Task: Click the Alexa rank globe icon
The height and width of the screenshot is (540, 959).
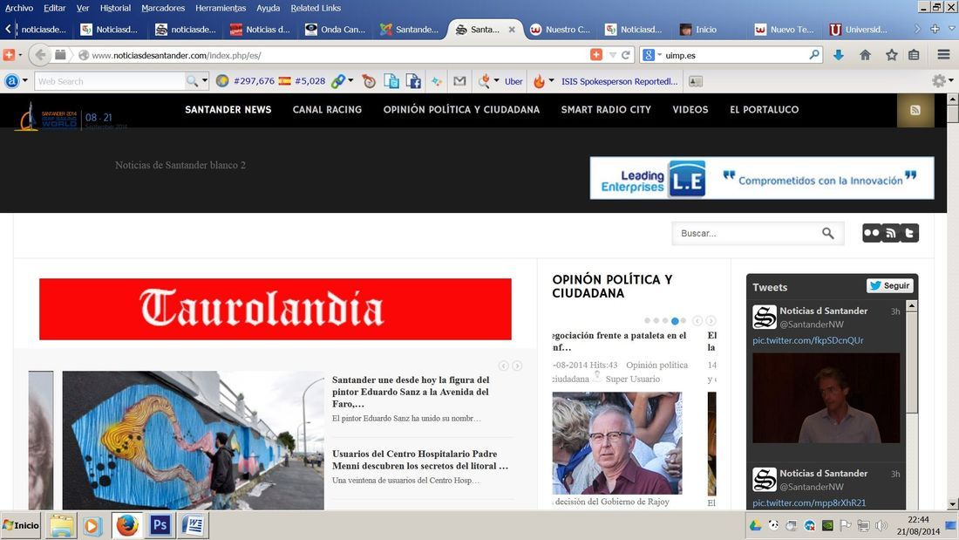Action: tap(222, 81)
